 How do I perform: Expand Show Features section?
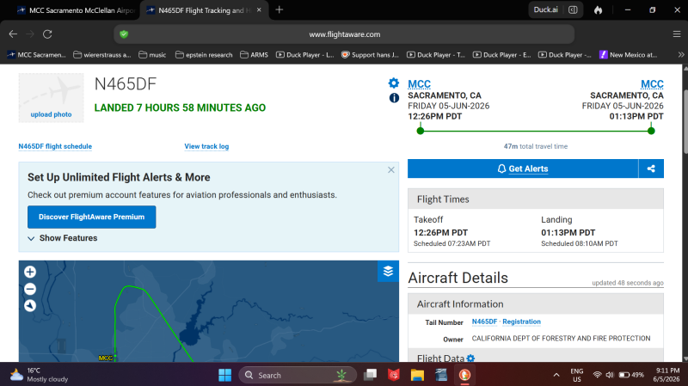click(62, 238)
